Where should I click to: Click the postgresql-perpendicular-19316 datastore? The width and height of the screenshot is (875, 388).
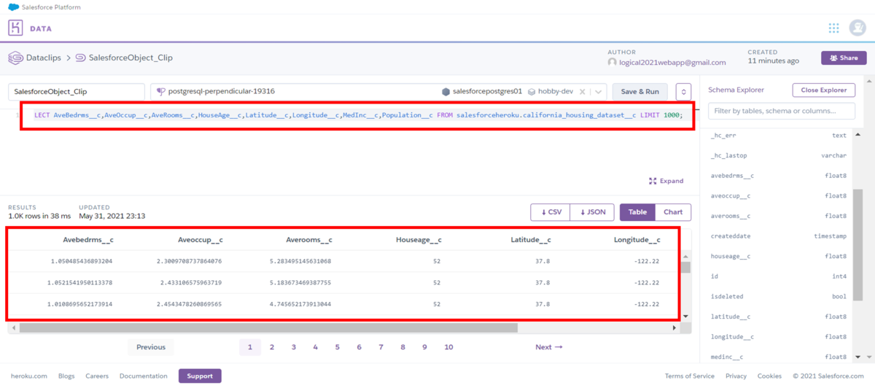pos(221,92)
